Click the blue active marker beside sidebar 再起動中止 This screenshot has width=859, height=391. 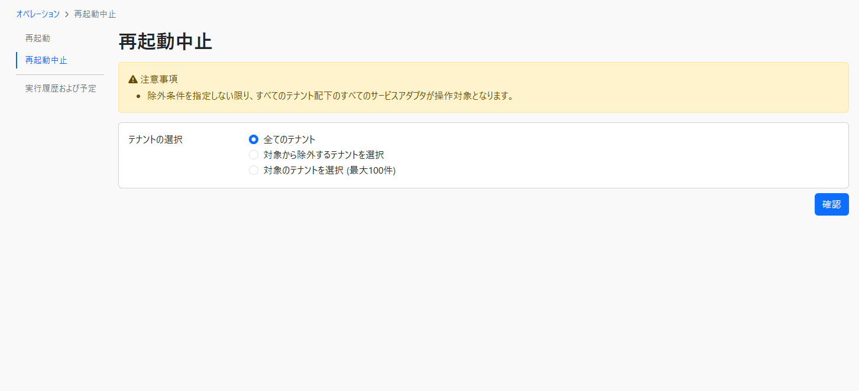[17, 60]
